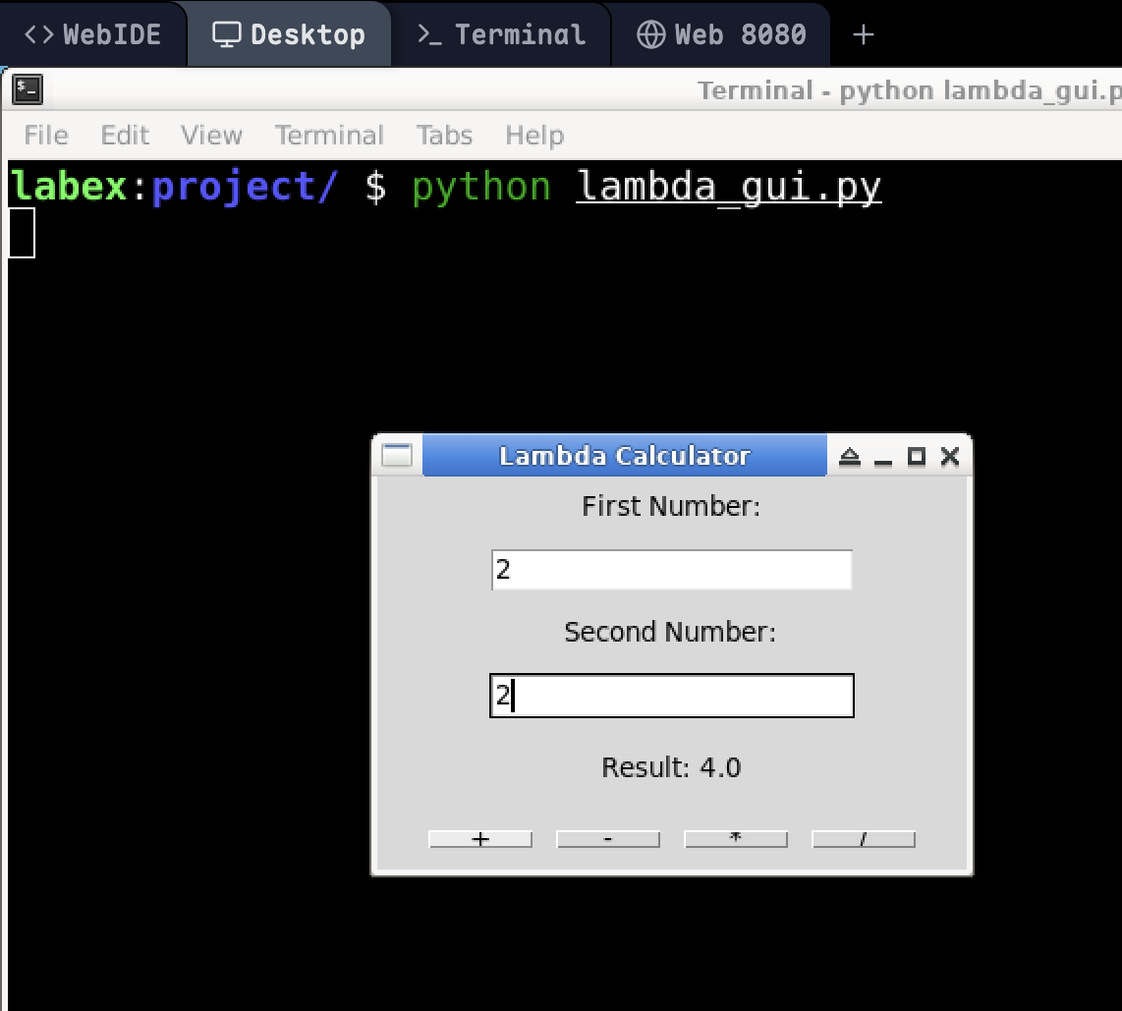The height and width of the screenshot is (1011, 1122).
Task: Click the plus icon to add a tab
Action: point(863,32)
